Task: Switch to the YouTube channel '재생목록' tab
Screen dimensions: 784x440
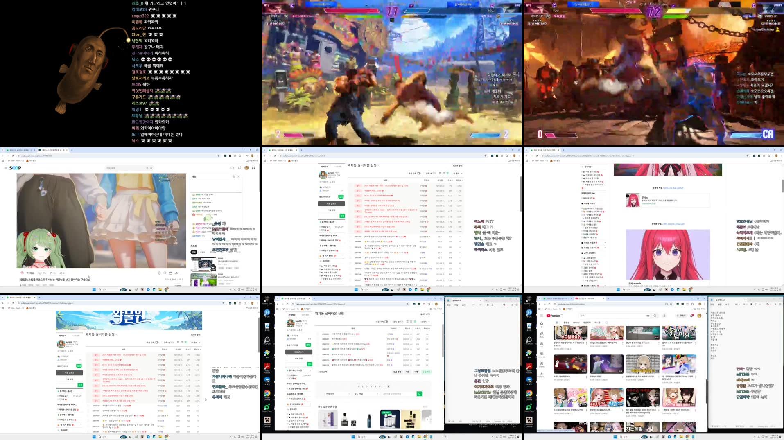Action: click(x=587, y=323)
